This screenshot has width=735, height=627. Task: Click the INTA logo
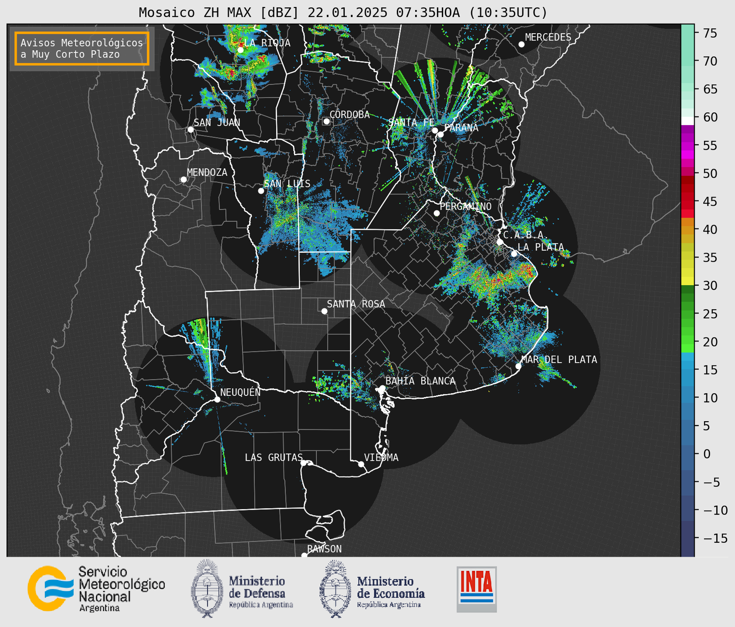pos(477,589)
